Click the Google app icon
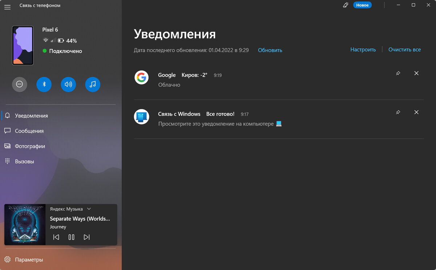436x270 pixels. [x=141, y=77]
